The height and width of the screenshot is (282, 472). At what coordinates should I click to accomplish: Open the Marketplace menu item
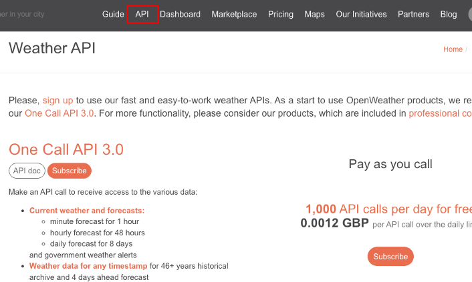tap(234, 14)
